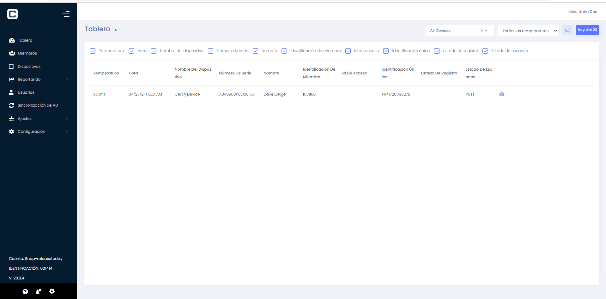The width and height of the screenshot is (606, 299).
Task: Open the Reportando menu item
Action: [29, 79]
